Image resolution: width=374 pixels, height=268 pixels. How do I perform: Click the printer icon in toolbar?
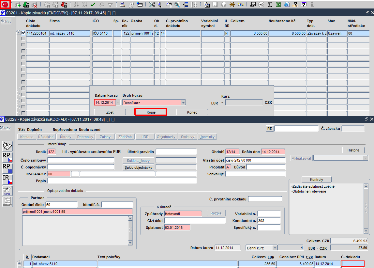pyautogui.click(x=122, y=4)
